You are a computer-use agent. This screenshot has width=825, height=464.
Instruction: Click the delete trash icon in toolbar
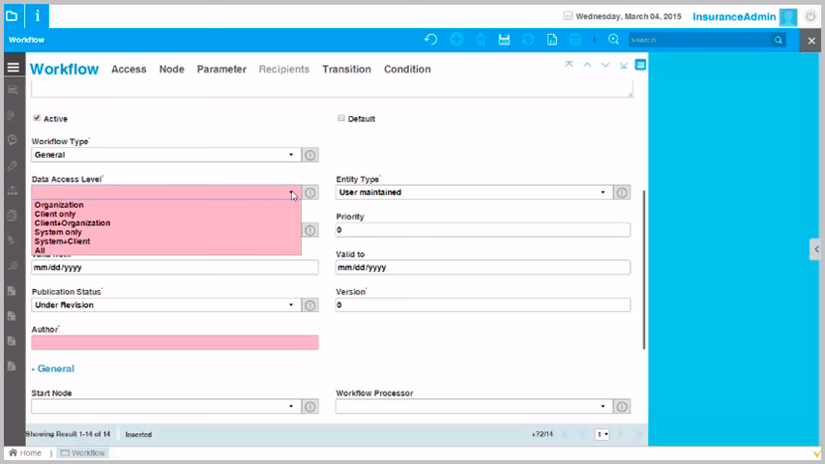tap(481, 40)
